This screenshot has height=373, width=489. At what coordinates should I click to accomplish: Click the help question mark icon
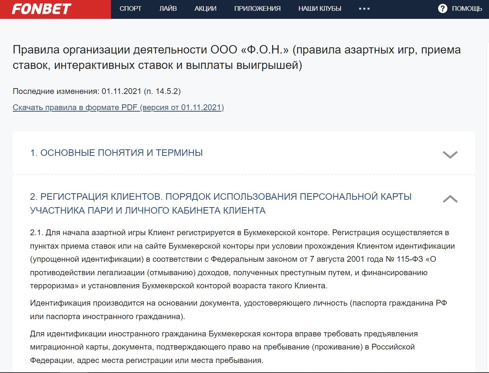[x=443, y=8]
